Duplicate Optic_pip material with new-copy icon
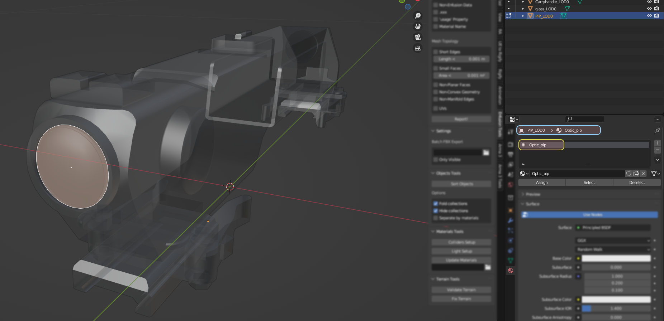The height and width of the screenshot is (321, 664). coord(636,174)
